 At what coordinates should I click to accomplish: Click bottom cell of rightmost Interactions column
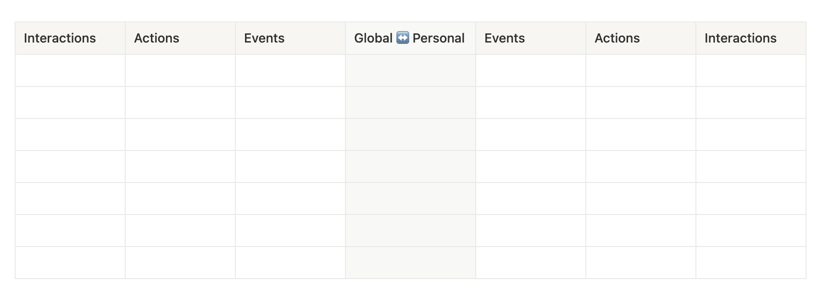click(751, 263)
